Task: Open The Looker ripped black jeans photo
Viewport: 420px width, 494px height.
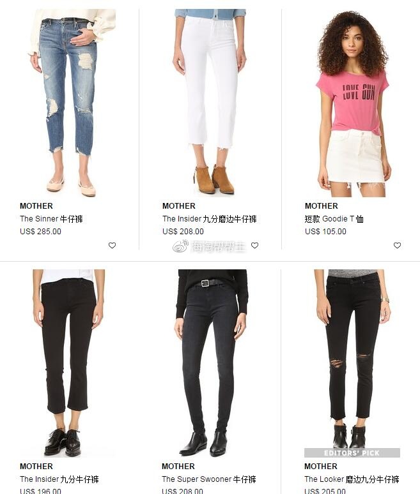Action: [352, 359]
